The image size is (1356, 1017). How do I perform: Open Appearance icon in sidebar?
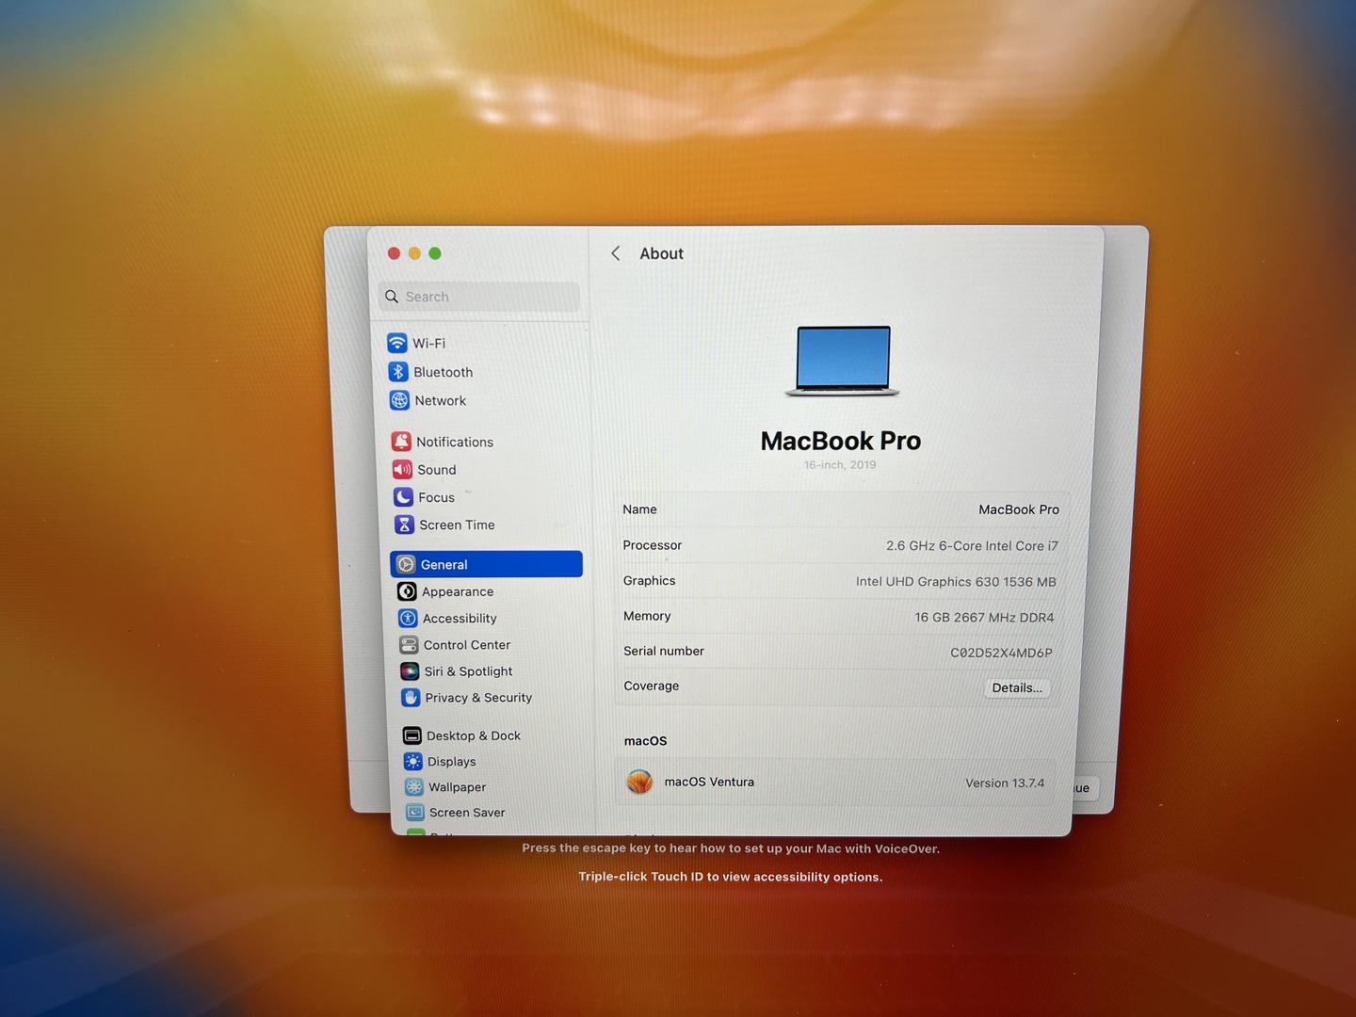click(x=407, y=591)
